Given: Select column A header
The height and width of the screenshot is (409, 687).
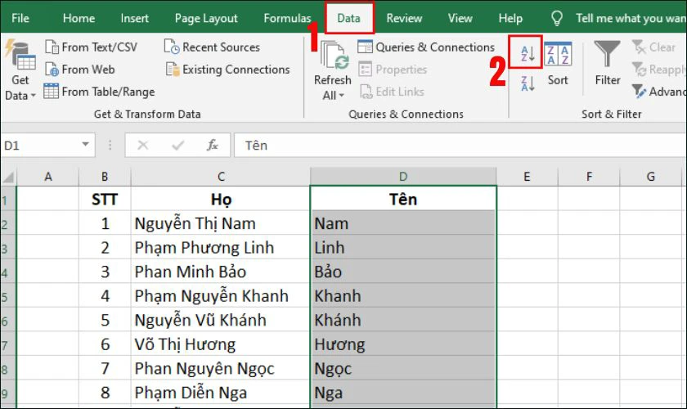Looking at the screenshot, I should tap(48, 177).
